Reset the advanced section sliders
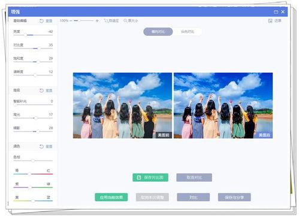The width and height of the screenshot is (299, 216). (46, 90)
